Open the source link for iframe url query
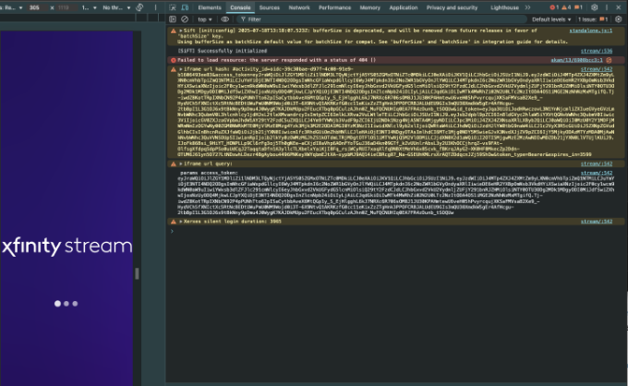 pyautogui.click(x=597, y=163)
